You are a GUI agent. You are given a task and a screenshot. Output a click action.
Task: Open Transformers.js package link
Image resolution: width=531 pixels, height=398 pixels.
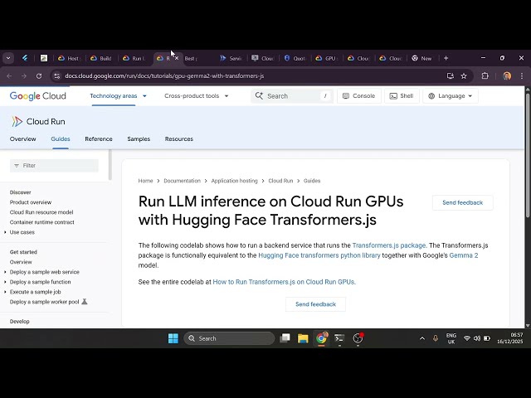click(389, 245)
